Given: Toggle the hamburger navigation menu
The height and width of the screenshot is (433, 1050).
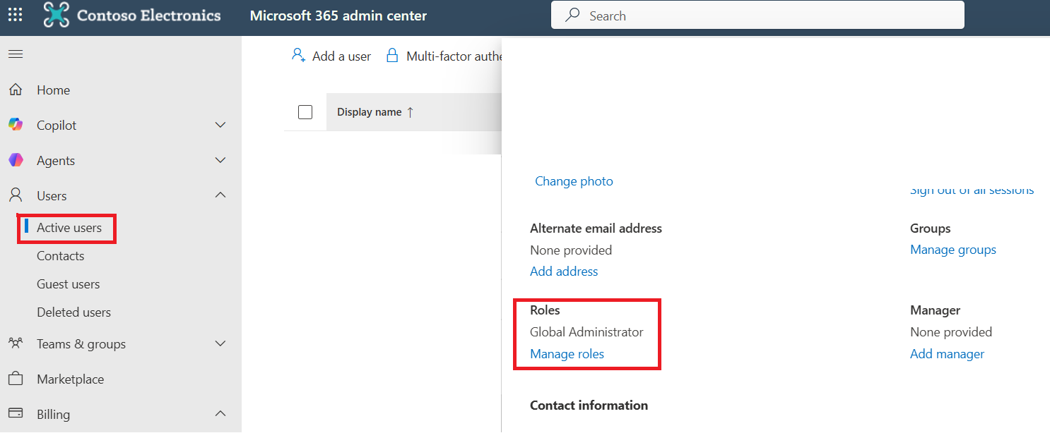Looking at the screenshot, I should coord(15,54).
